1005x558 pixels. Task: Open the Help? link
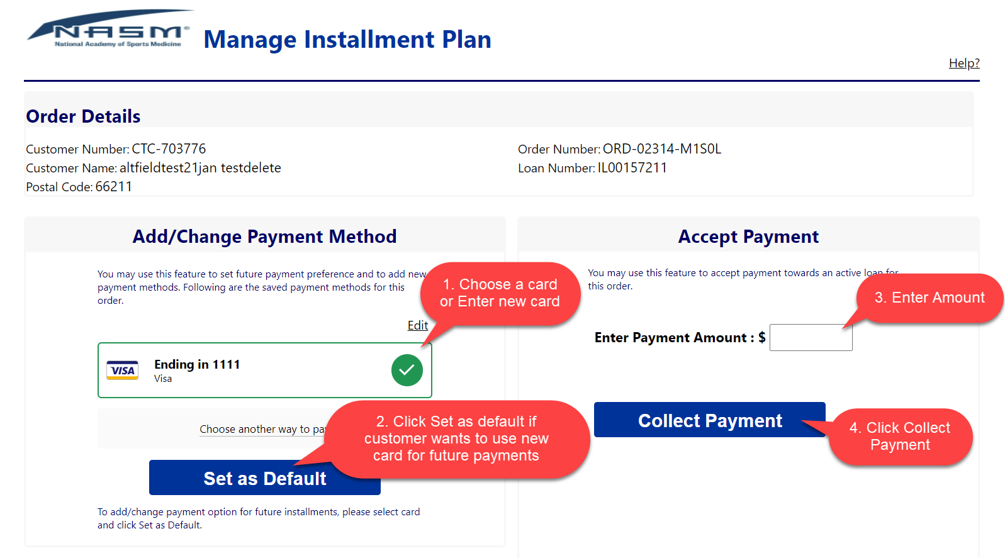click(963, 63)
